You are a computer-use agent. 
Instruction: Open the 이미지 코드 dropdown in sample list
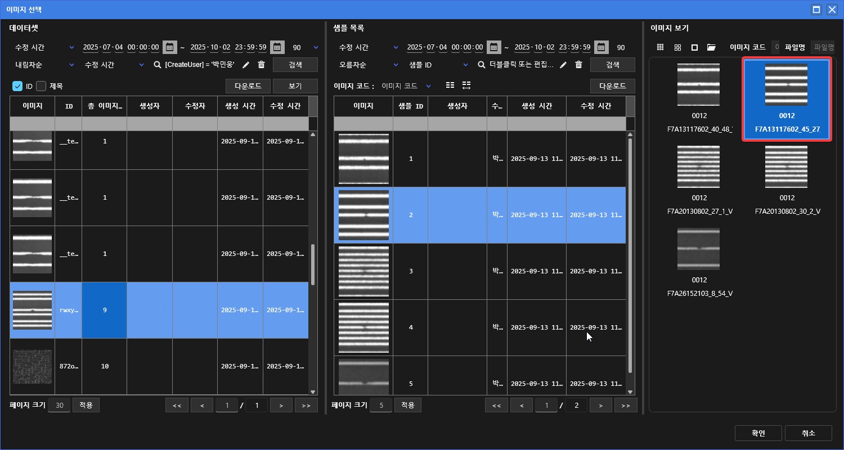(406, 86)
